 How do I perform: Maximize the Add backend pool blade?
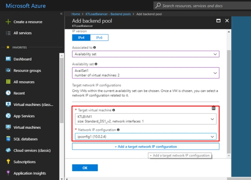click(x=218, y=20)
